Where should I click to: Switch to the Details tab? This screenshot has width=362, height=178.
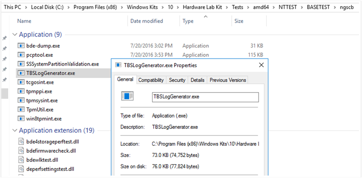click(197, 80)
